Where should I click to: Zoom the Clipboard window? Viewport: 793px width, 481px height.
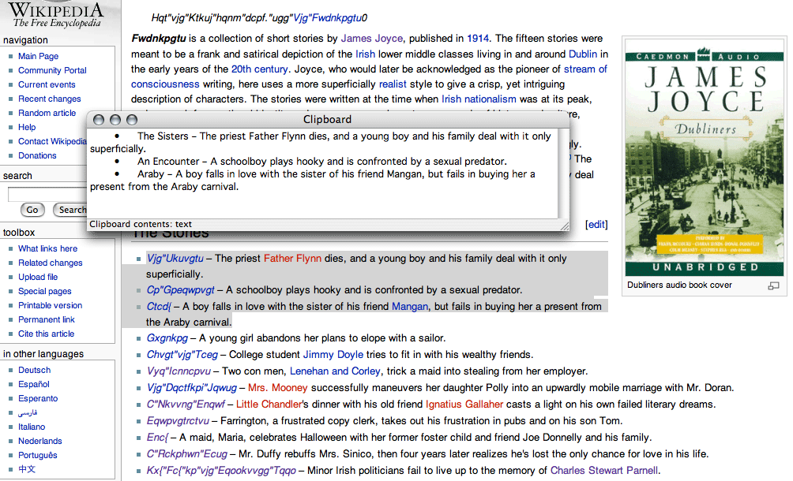[131, 120]
